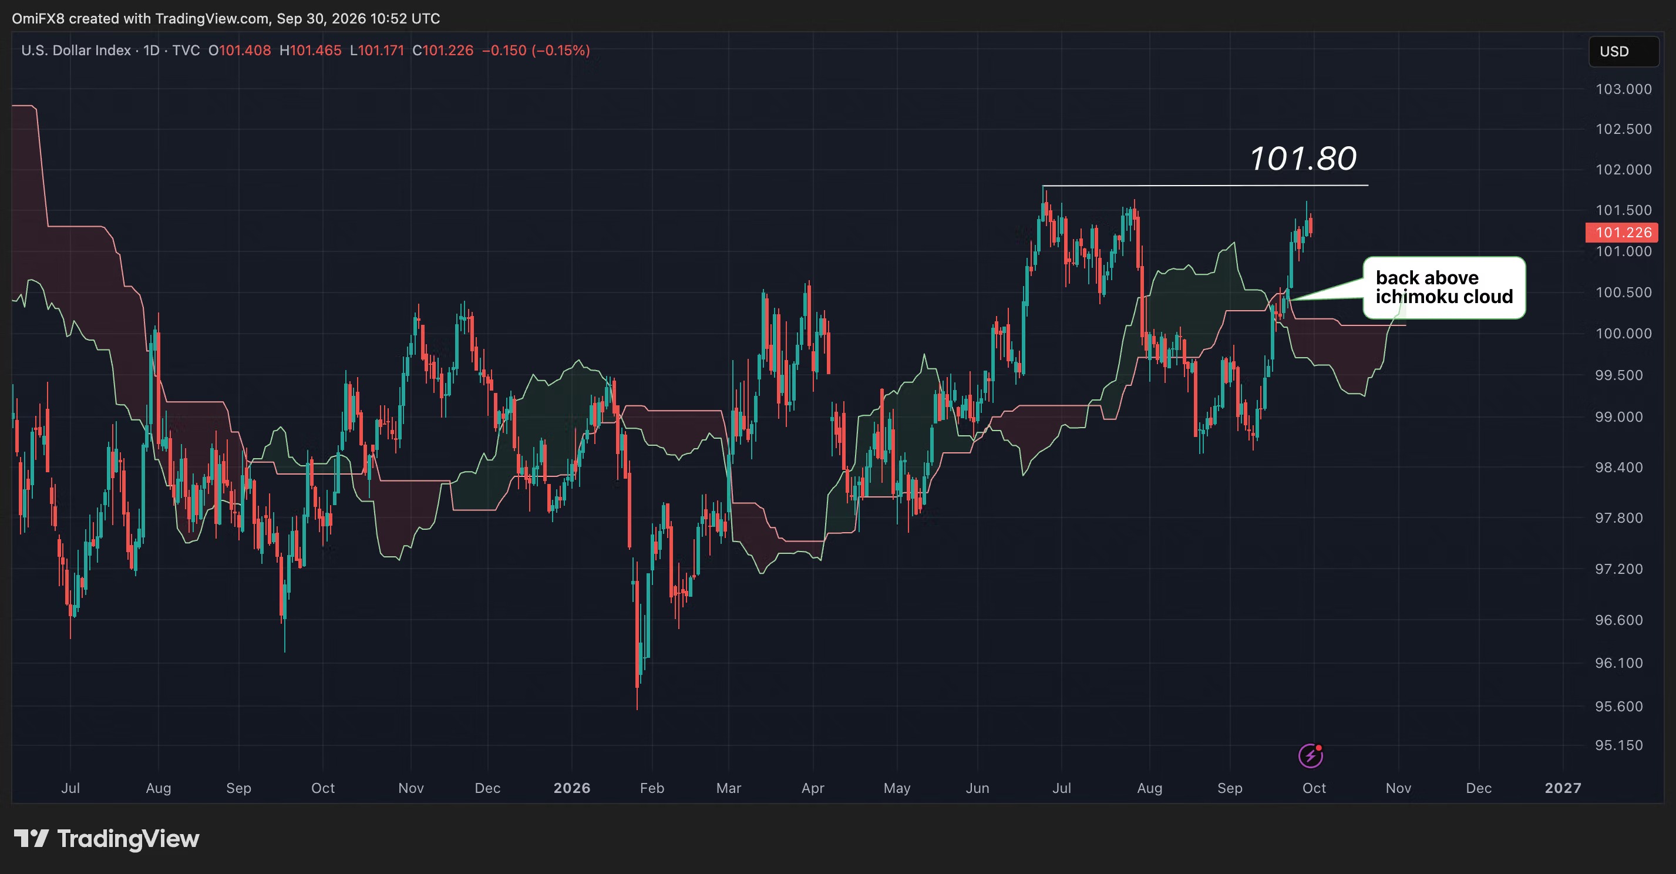Viewport: 1676px width, 874px height.
Task: Click the purple lightning event icon
Action: (x=1310, y=755)
